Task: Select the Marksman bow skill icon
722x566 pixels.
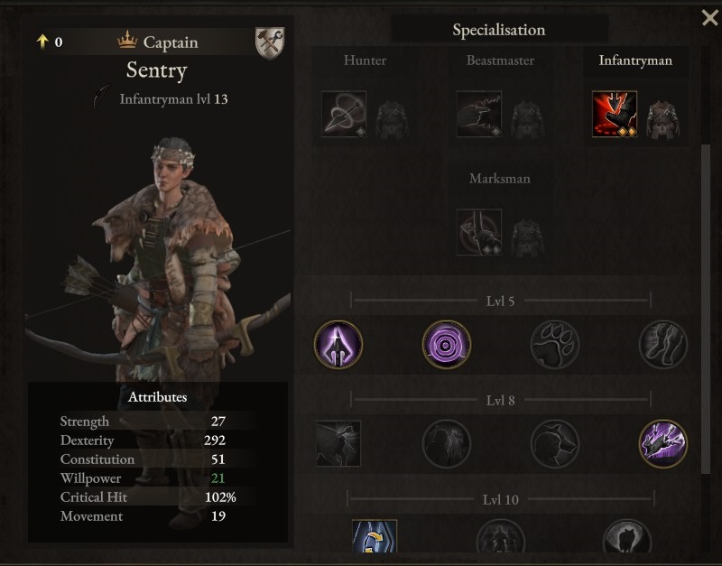Action: pyautogui.click(x=479, y=232)
